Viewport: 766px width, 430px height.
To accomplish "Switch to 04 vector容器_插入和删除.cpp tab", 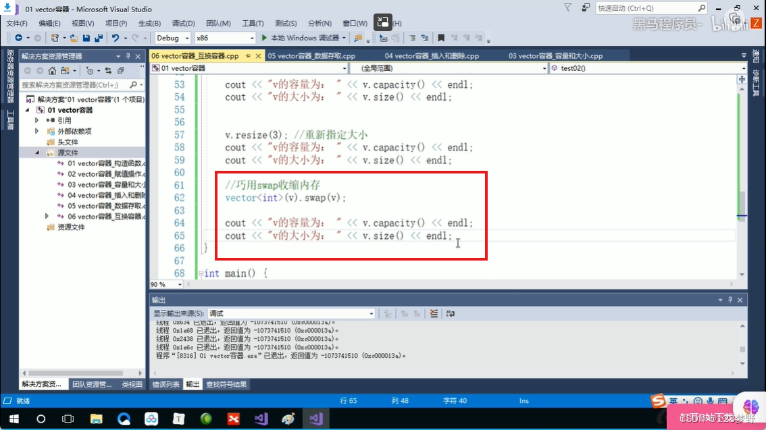I will coord(432,55).
